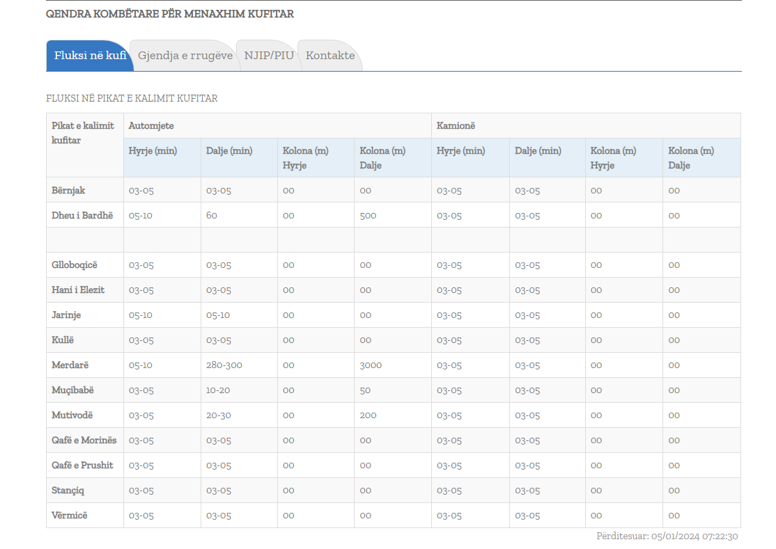Click the Muçibabë 10-20 exit cell
Image resolution: width=776 pixels, height=549 pixels.
[x=218, y=390]
